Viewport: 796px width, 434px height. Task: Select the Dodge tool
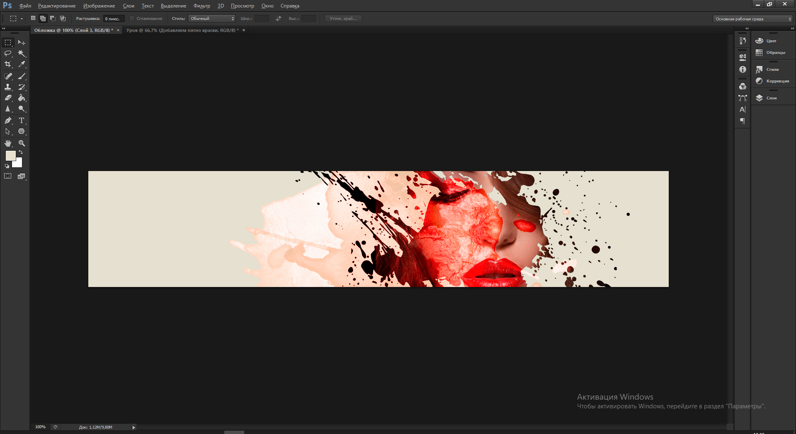pyautogui.click(x=22, y=108)
